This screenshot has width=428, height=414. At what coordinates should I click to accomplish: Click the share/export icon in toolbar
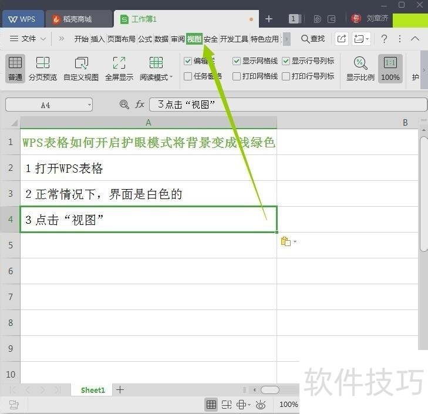tap(342, 39)
